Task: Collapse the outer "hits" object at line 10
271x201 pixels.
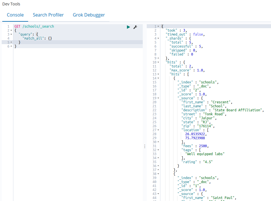Action: pyautogui.click(x=158, y=62)
